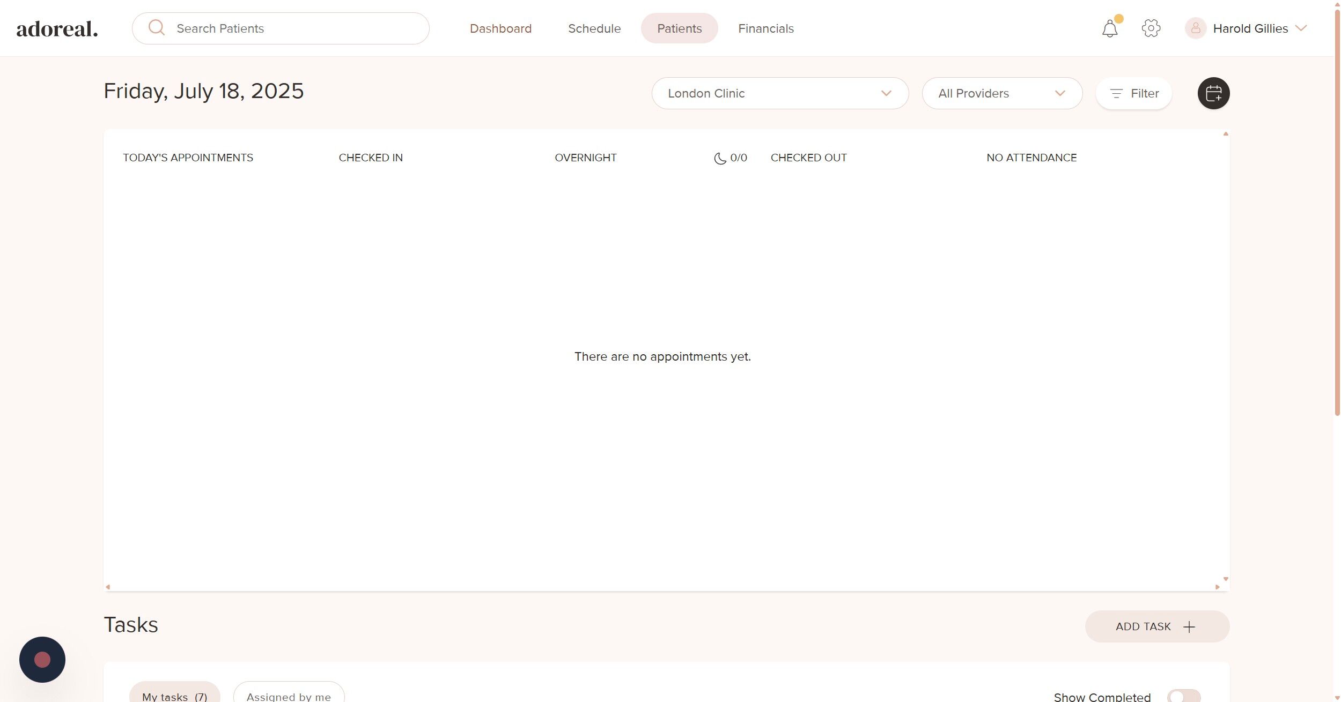Click the overnight moon icon
Screen dimensions: 1341x702
click(720, 158)
